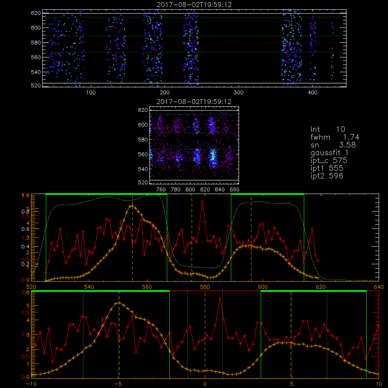The height and width of the screenshot is (388, 388).
Task: Click the 'ipt2 596' readout
Action: tap(327, 176)
